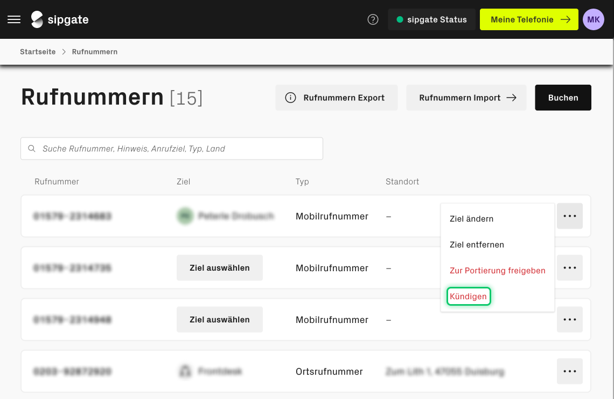Click the sipgate Status indicator

click(x=431, y=19)
